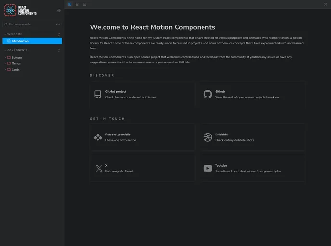Image resolution: width=331 pixels, height=246 pixels.
Task: Click the Introduction document icon
Action: (9, 41)
